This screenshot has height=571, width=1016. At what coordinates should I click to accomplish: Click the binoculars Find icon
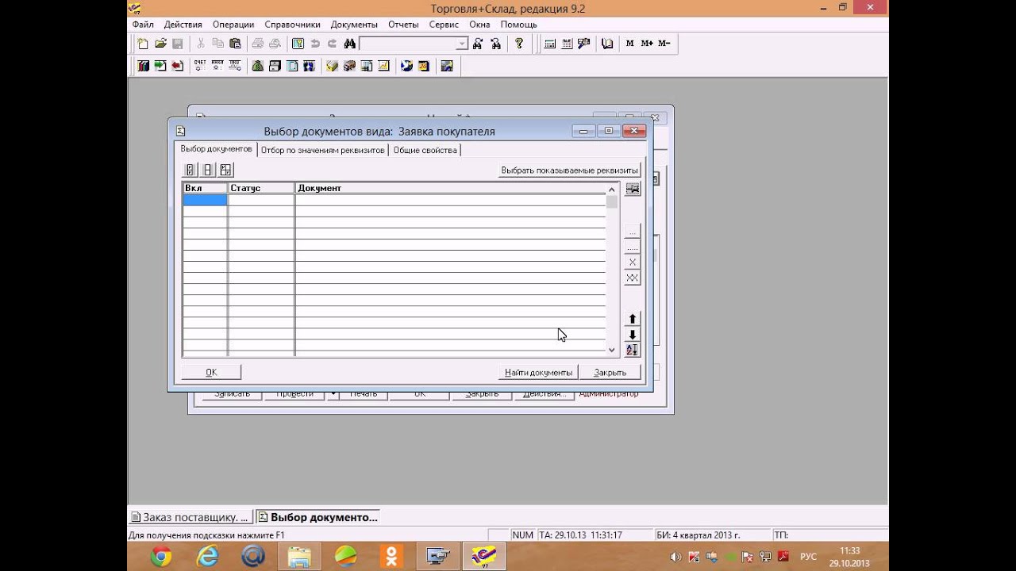coord(349,44)
